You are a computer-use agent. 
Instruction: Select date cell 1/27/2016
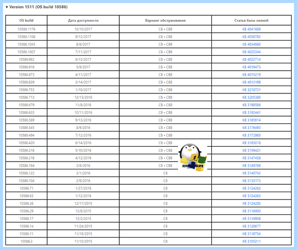[83, 188]
